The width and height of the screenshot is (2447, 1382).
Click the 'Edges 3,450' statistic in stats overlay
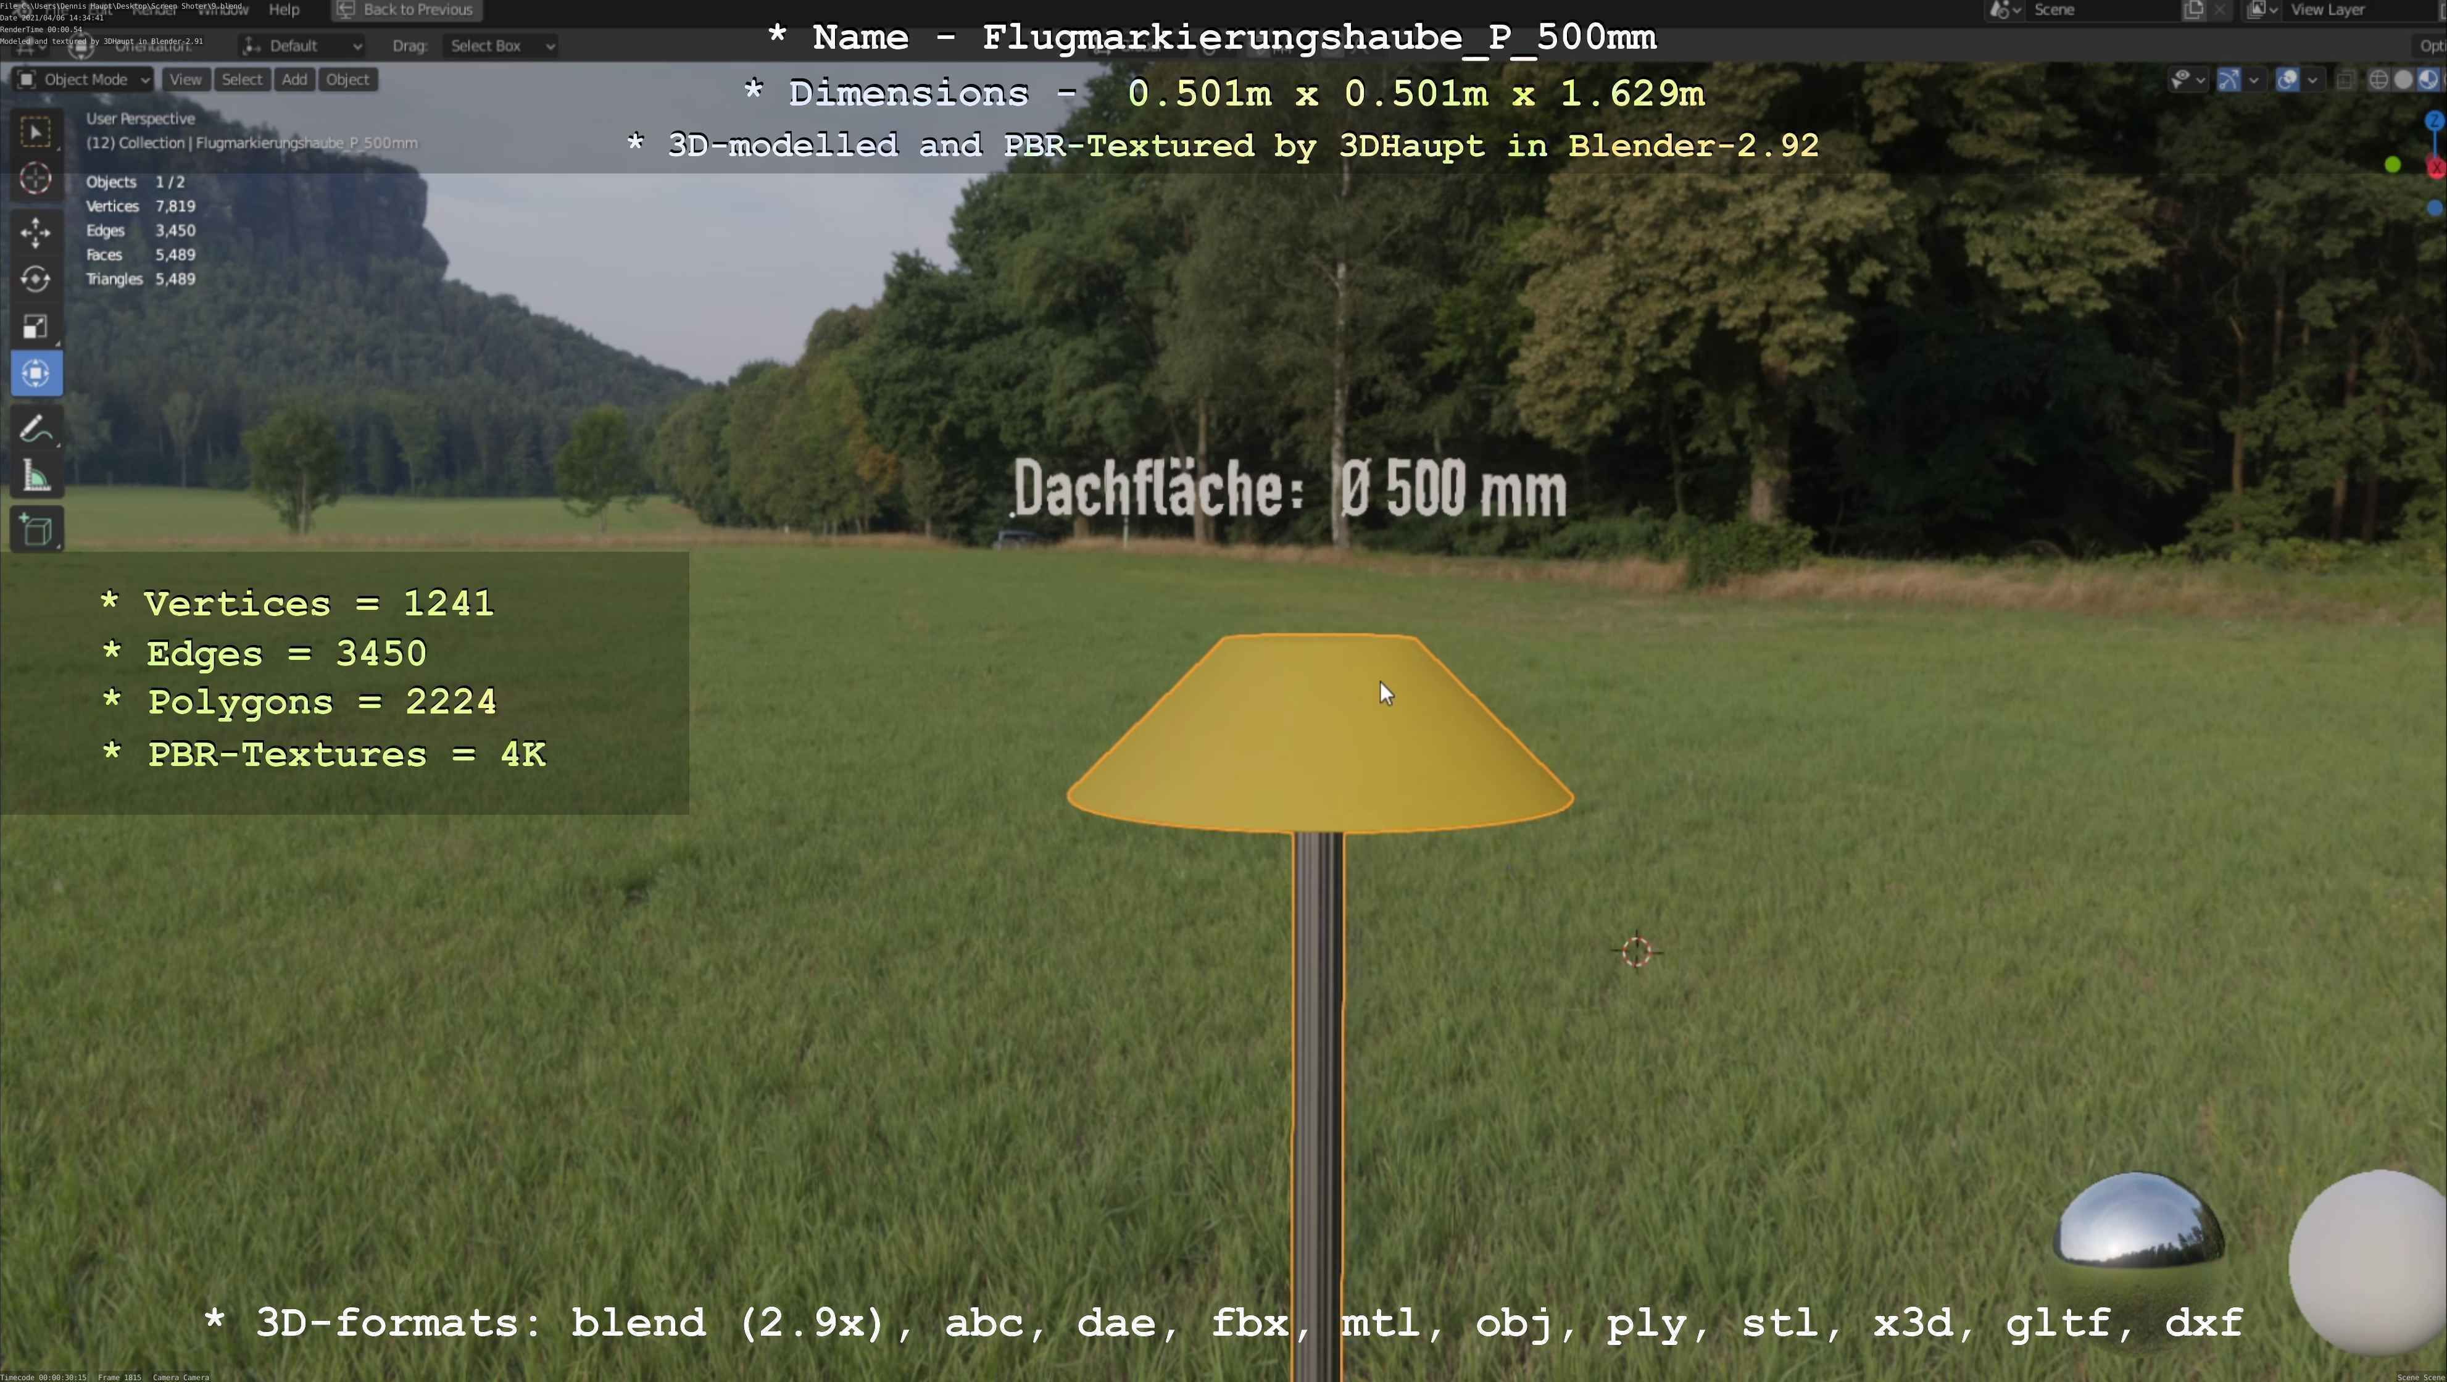141,231
